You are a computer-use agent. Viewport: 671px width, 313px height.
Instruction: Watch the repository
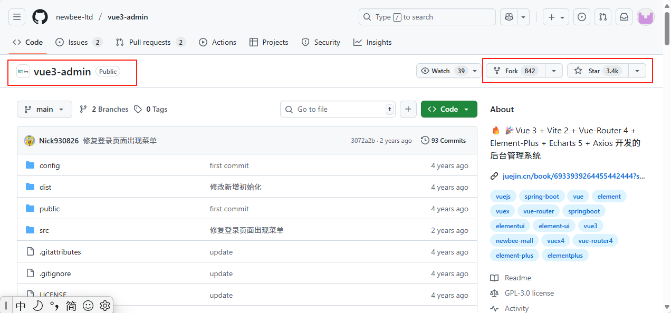coord(442,71)
